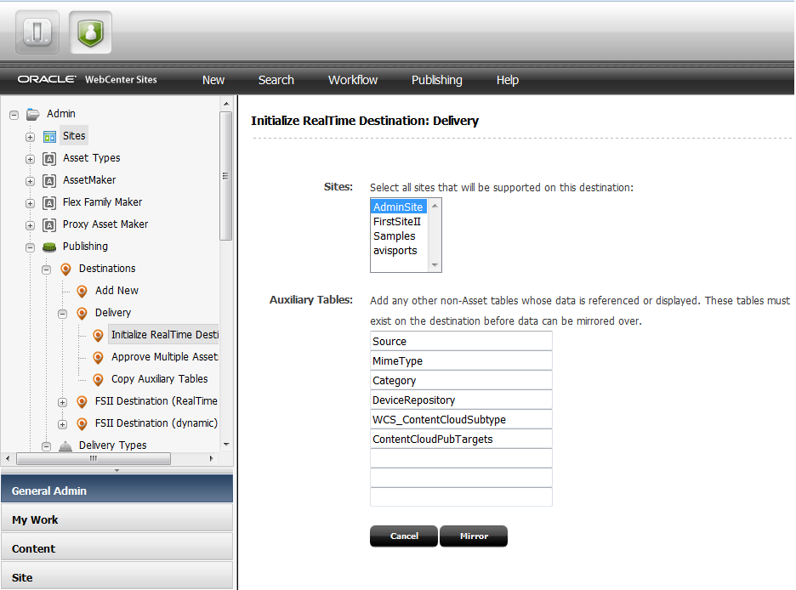Screen dimensions: 796x590
Task: Select AdminSite in the sites list
Action: pyautogui.click(x=399, y=207)
